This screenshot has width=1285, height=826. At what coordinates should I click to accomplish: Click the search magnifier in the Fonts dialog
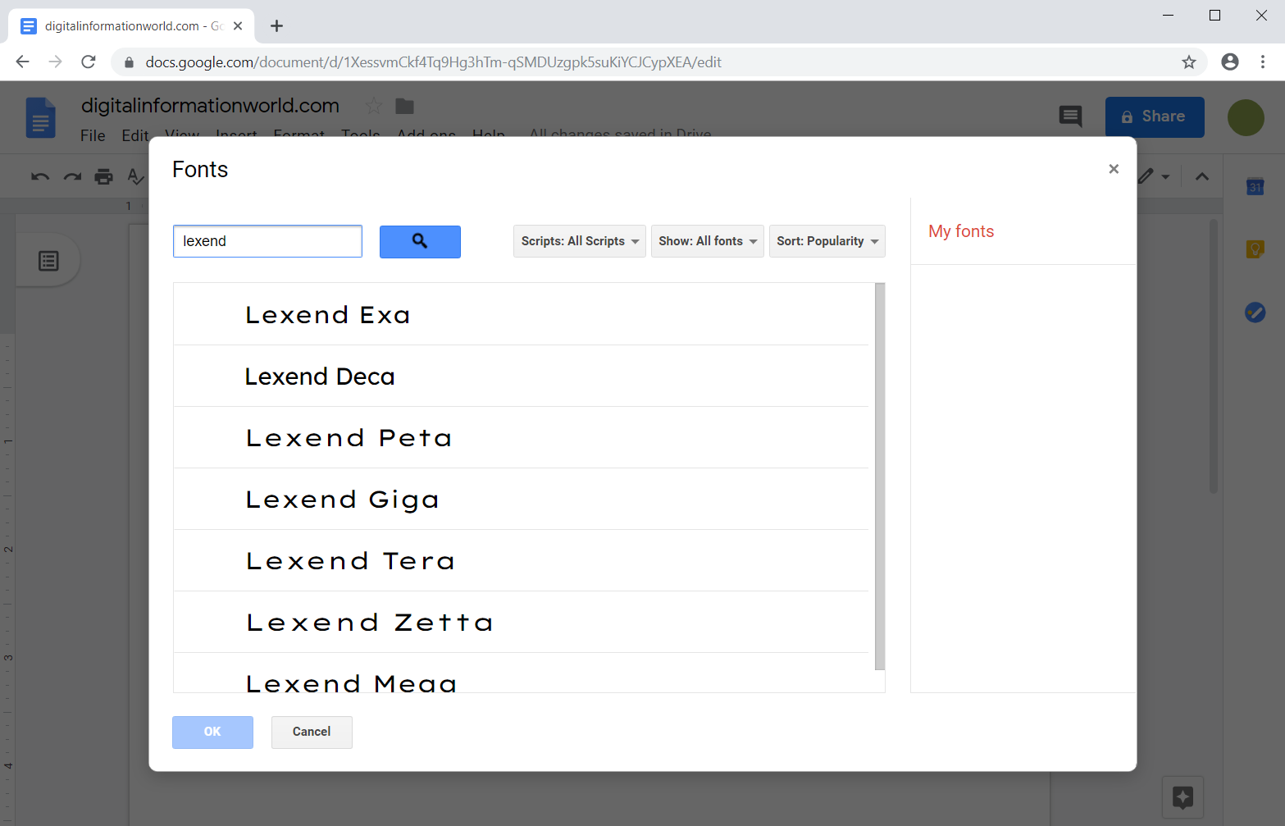coord(420,241)
